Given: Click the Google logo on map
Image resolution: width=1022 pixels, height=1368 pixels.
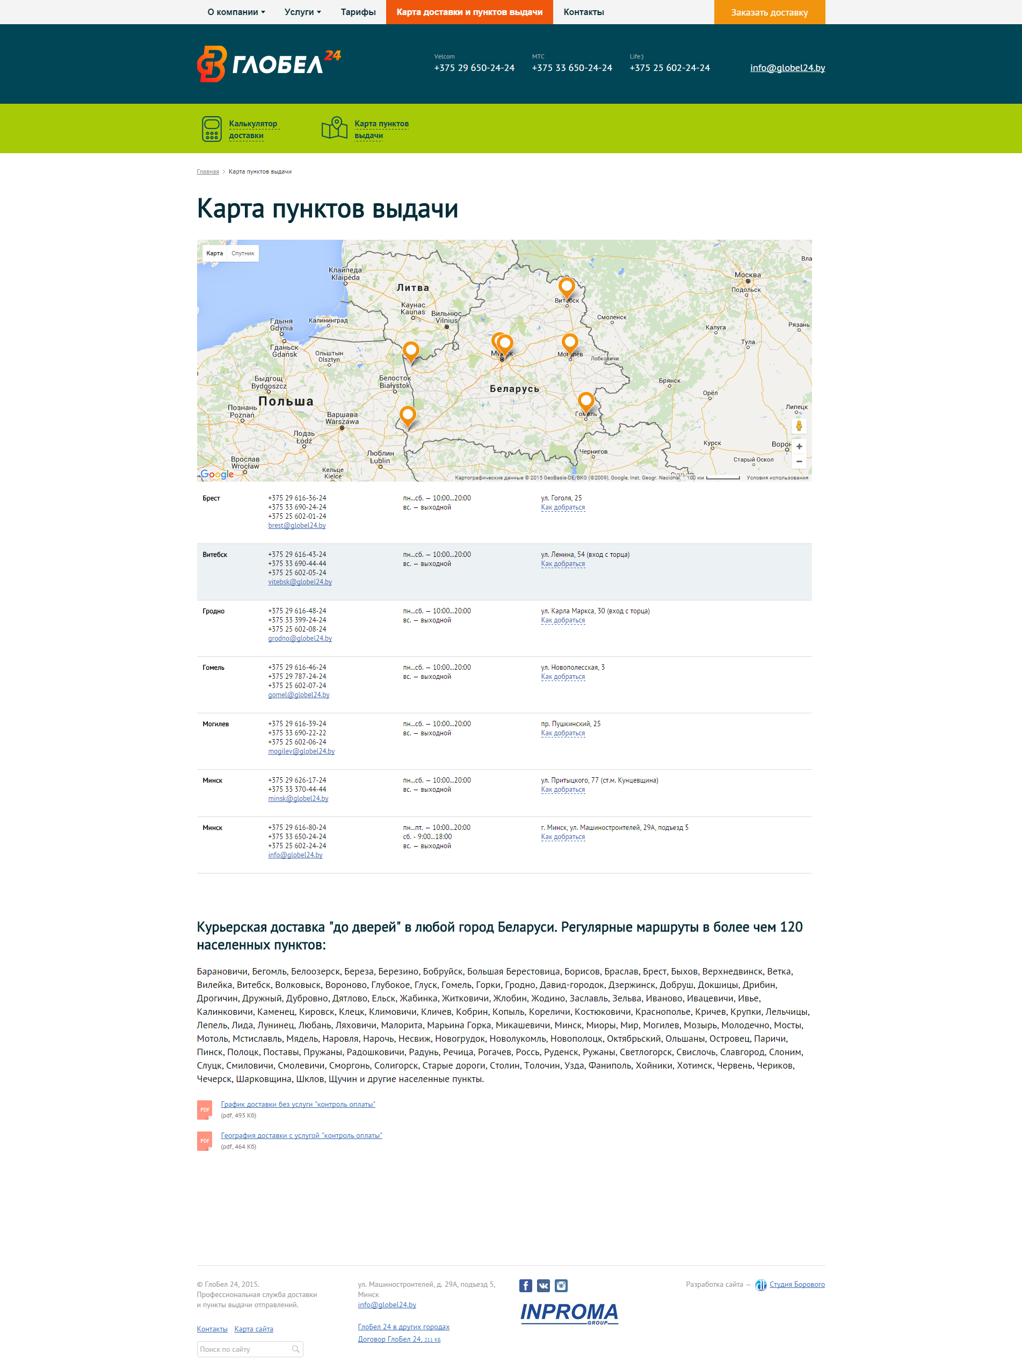Looking at the screenshot, I should 217,474.
